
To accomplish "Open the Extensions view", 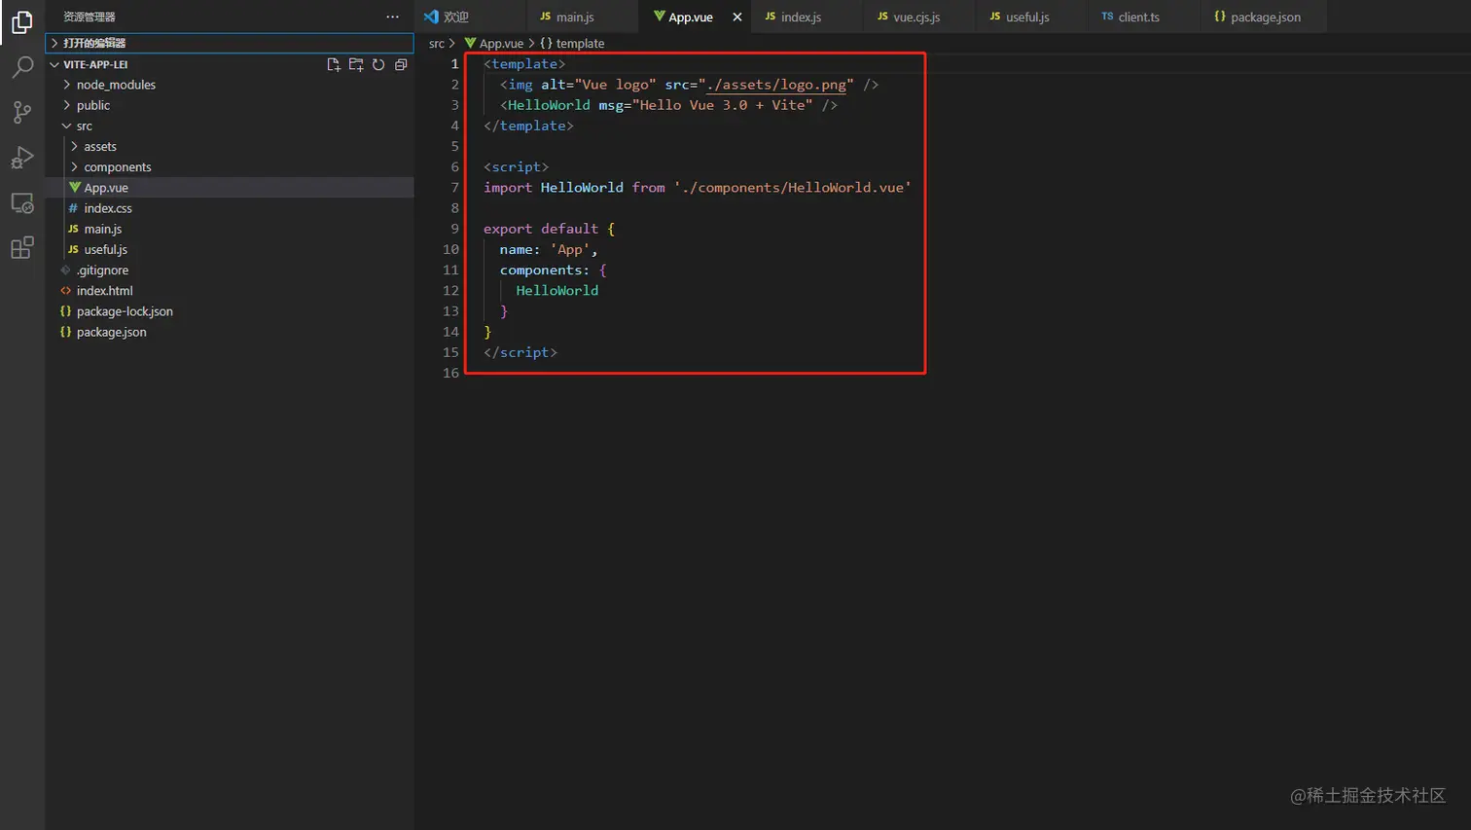I will (21, 248).
